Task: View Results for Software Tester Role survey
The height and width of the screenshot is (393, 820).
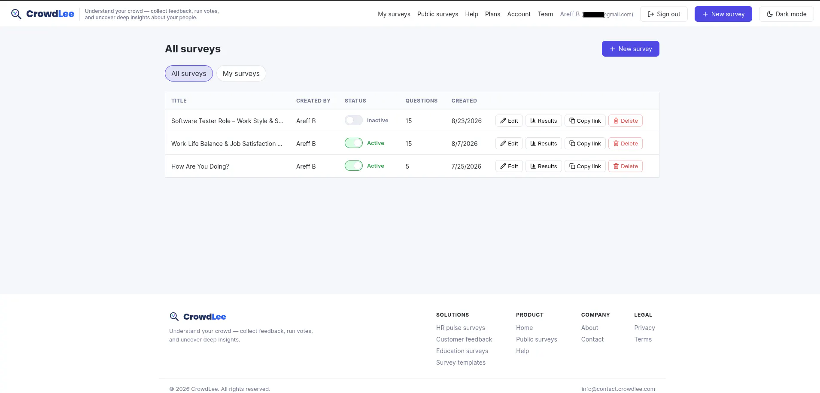Action: (544, 121)
